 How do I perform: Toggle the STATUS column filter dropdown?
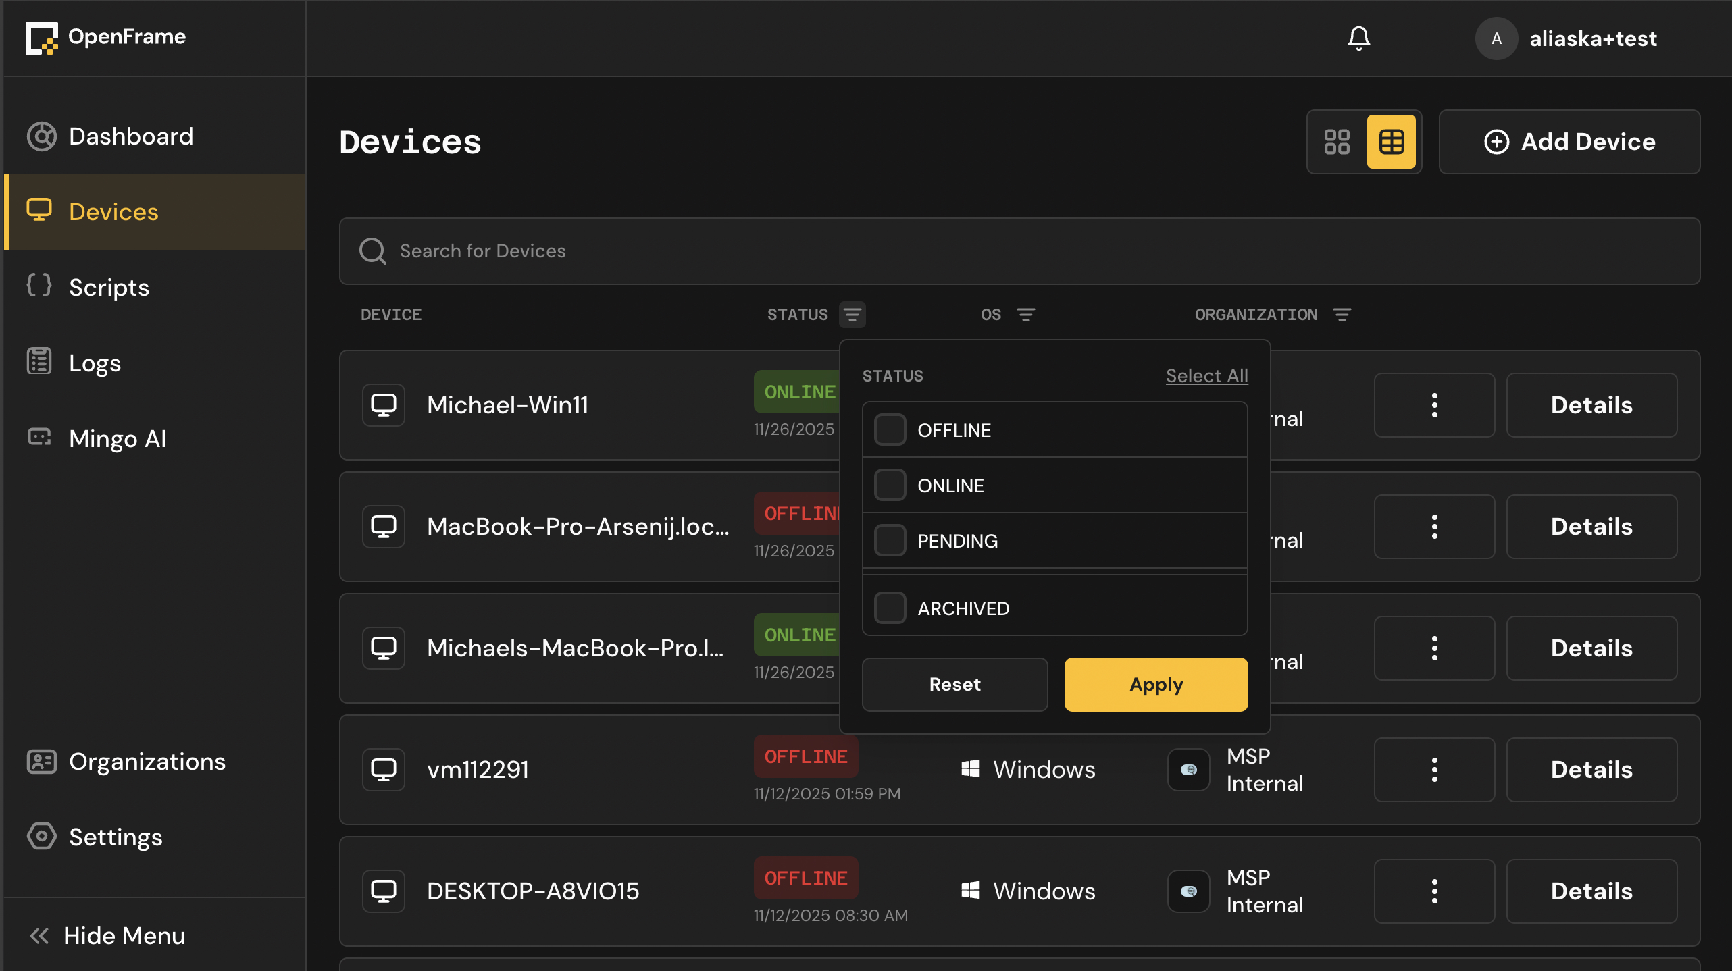[852, 315]
